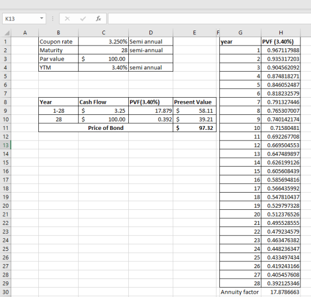Click the 'Cash Flow' header cell
The height and width of the screenshot is (297, 311).
(103, 102)
